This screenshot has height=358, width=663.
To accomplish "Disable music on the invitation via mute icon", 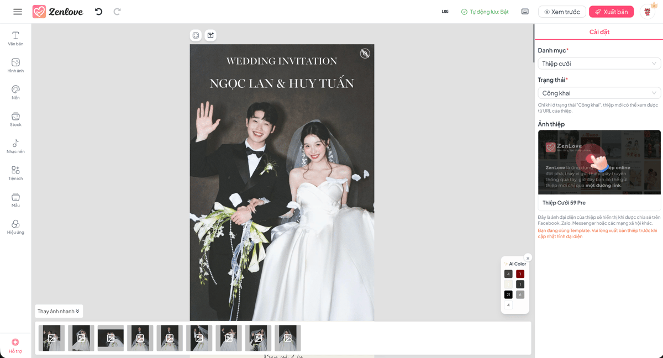I will 365,54.
